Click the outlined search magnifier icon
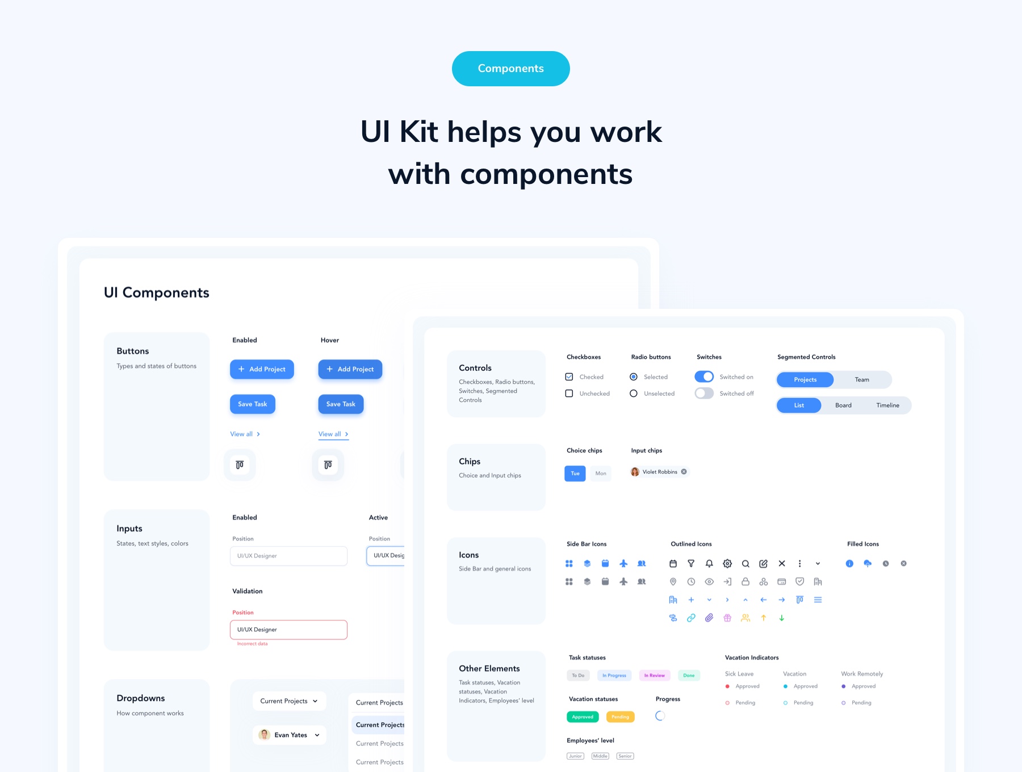 [x=745, y=564]
